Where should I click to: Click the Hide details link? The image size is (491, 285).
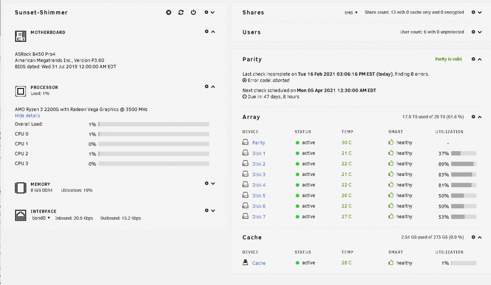(27, 115)
